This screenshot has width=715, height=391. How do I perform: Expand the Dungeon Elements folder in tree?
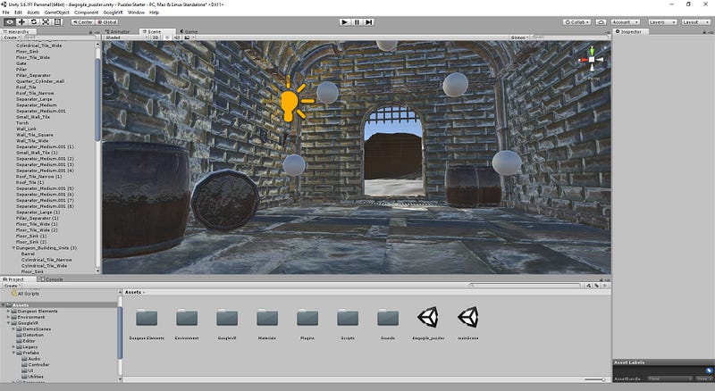point(8,310)
